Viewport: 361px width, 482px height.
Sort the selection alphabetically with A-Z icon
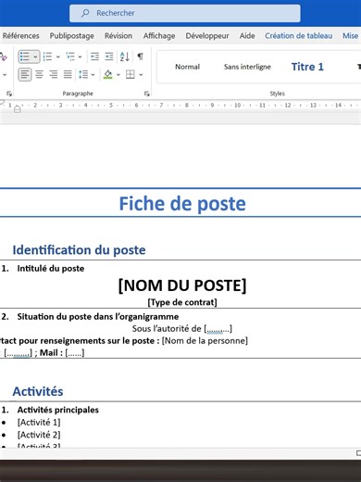tap(125, 57)
